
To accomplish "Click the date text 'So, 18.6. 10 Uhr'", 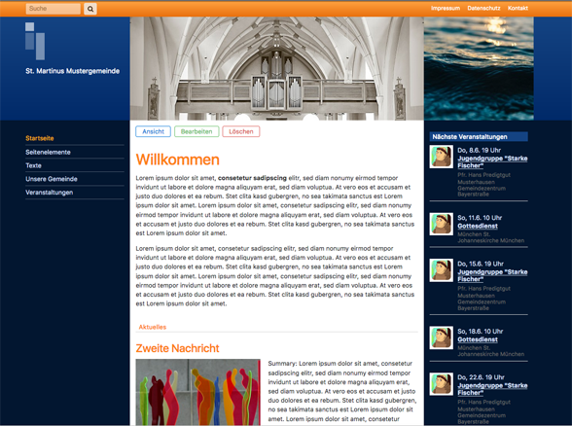I will [481, 332].
